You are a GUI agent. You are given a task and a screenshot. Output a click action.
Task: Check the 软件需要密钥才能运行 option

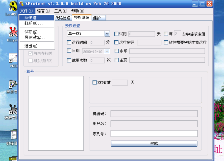166,42
